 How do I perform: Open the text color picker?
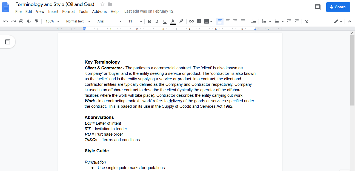click(173, 21)
